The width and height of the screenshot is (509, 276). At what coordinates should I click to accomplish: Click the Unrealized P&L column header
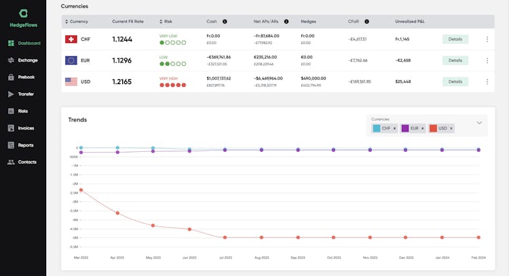coord(410,22)
